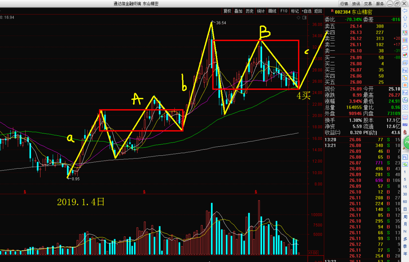This screenshot has width=409, height=262.
Task: Click the F10 toolbar button above chart
Action: [x=284, y=11]
